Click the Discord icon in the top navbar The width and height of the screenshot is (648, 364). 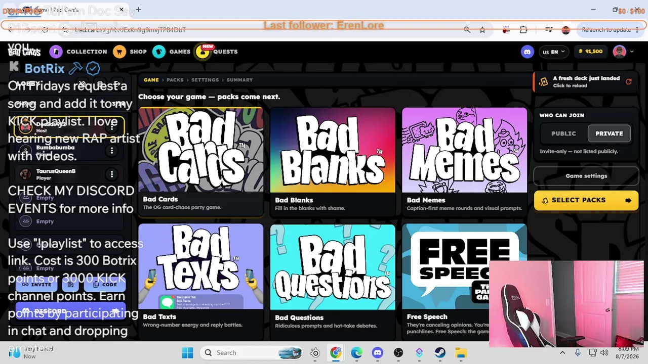[x=528, y=52]
